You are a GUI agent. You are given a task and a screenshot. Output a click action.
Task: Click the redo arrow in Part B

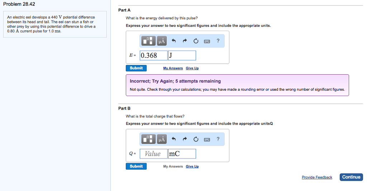(x=185, y=139)
